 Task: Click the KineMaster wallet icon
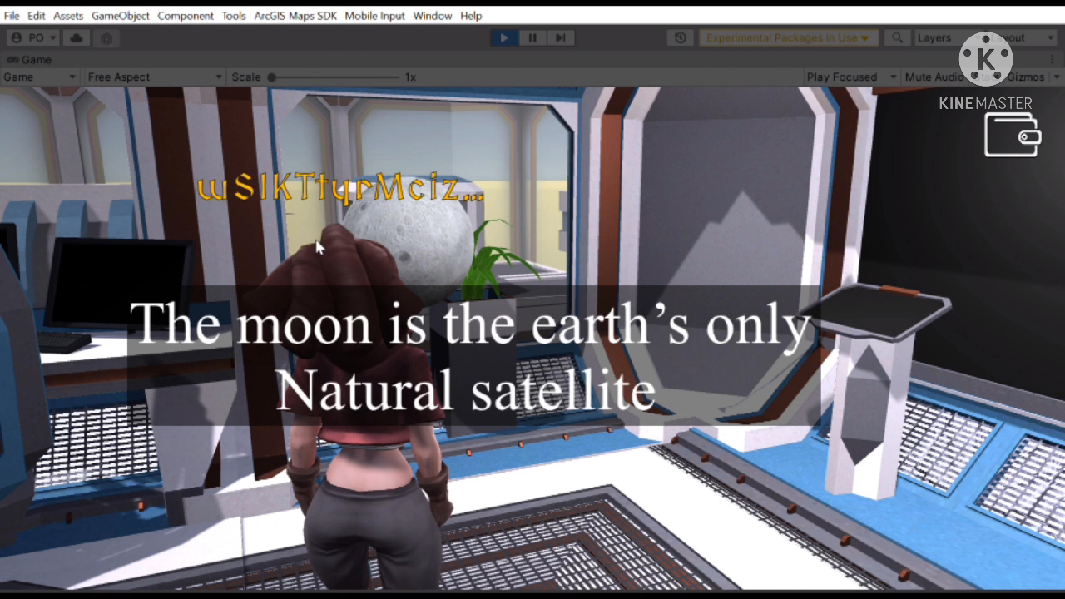coord(1013,135)
